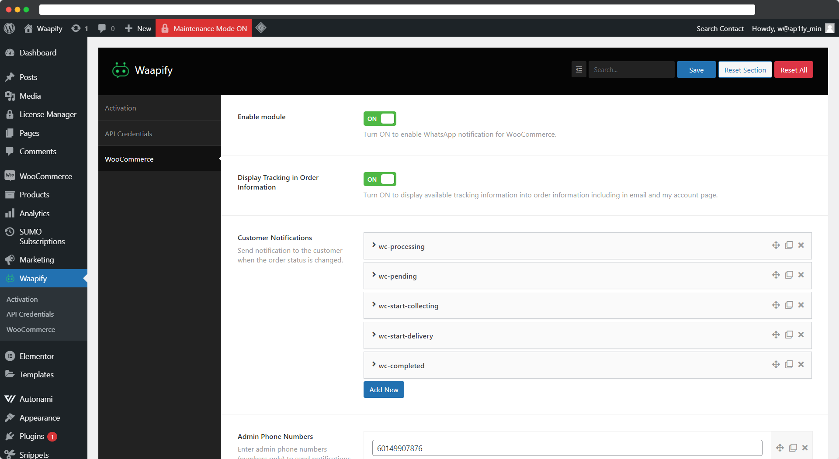Open Plugins menu with 1 update
839x459 pixels.
pyautogui.click(x=44, y=436)
